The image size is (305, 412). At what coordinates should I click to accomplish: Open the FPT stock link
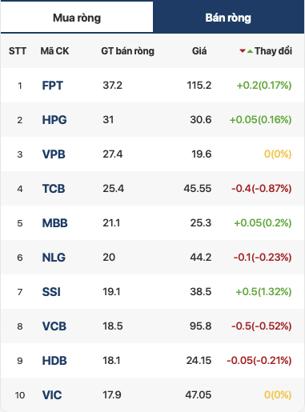[52, 86]
